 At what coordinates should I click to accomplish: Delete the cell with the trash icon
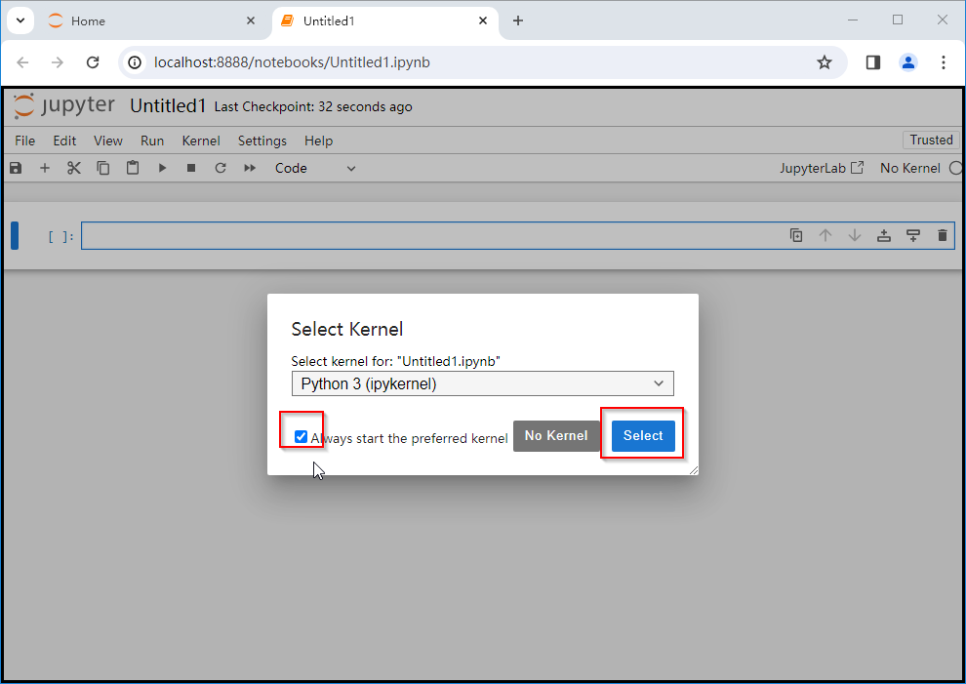click(x=942, y=235)
